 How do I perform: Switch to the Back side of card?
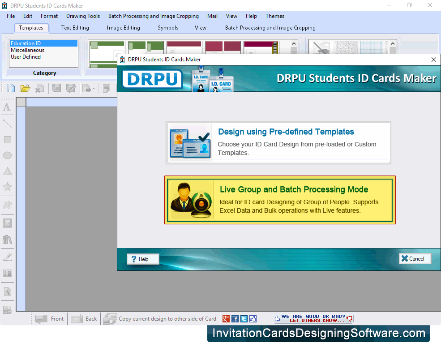coord(84,319)
